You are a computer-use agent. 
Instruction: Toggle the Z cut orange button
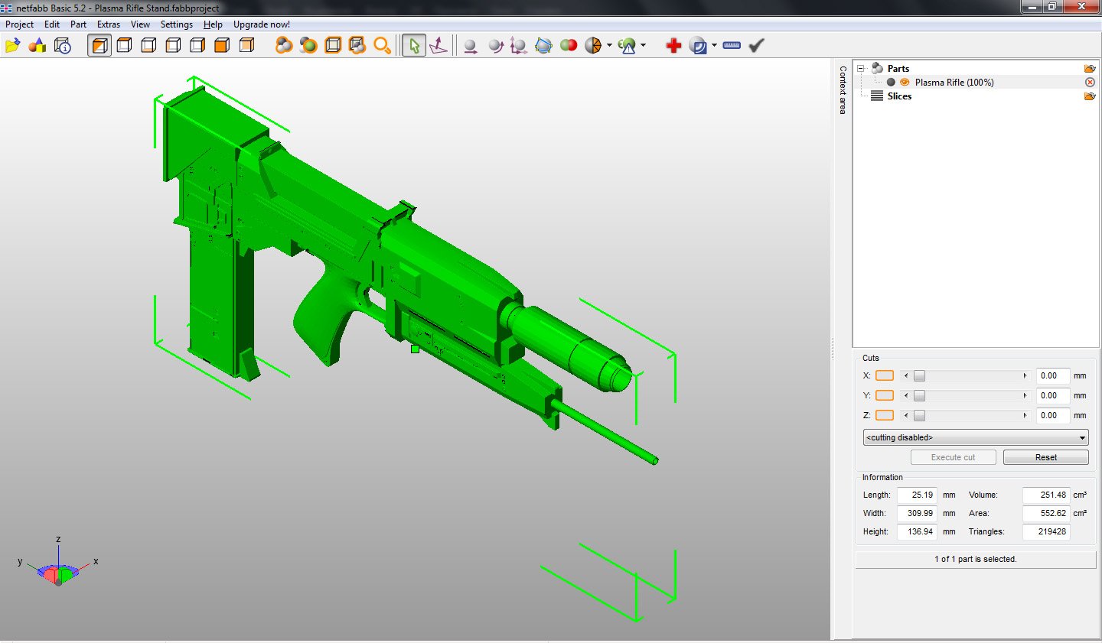coord(885,415)
